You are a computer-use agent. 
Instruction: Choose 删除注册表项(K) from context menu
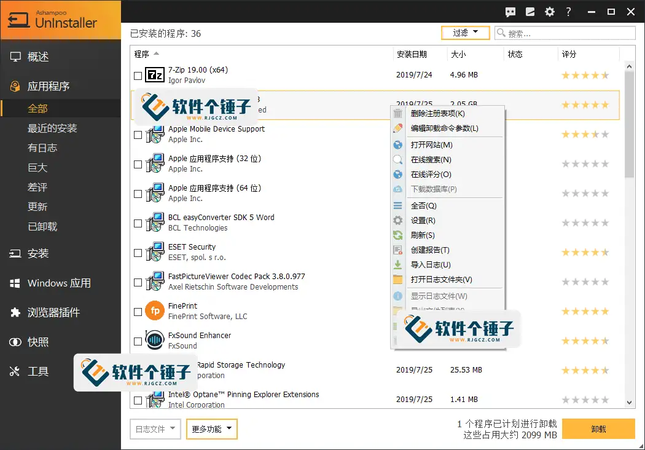[449, 114]
